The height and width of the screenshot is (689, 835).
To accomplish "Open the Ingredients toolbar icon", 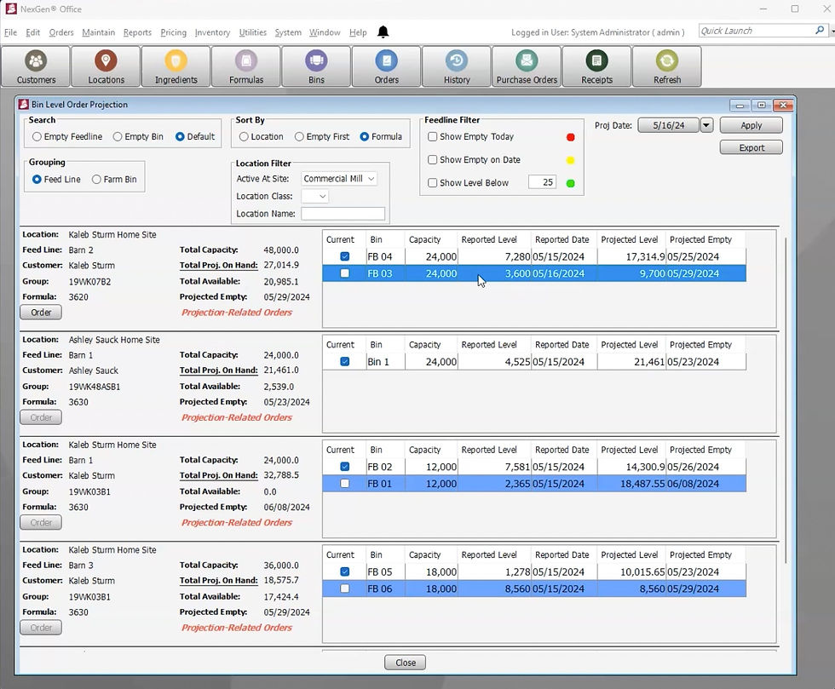I will 176,66.
